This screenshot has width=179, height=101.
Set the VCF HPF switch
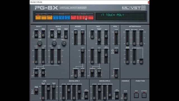(92, 34)
